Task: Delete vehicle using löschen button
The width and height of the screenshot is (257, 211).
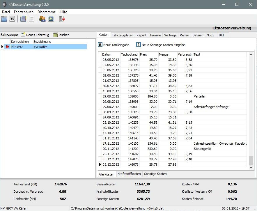Action: pyautogui.click(x=61, y=35)
